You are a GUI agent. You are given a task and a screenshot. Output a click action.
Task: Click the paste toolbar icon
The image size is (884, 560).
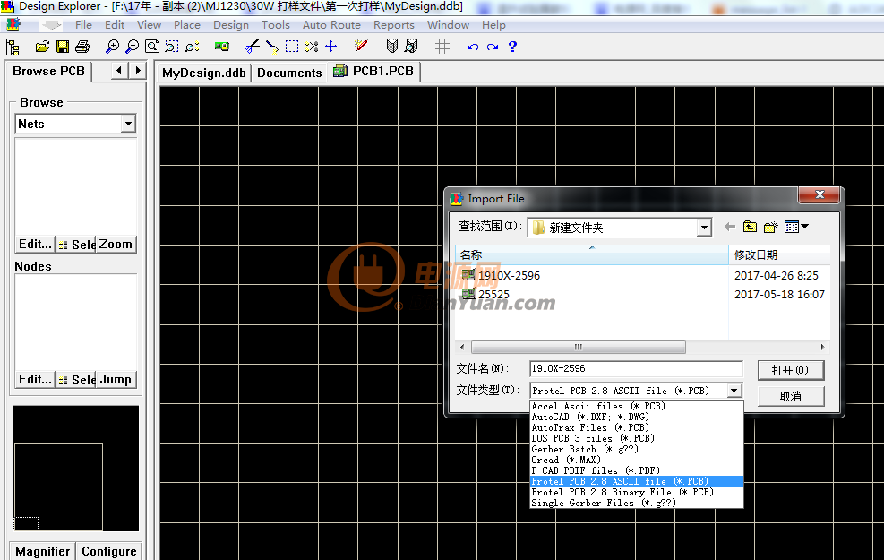tap(271, 47)
